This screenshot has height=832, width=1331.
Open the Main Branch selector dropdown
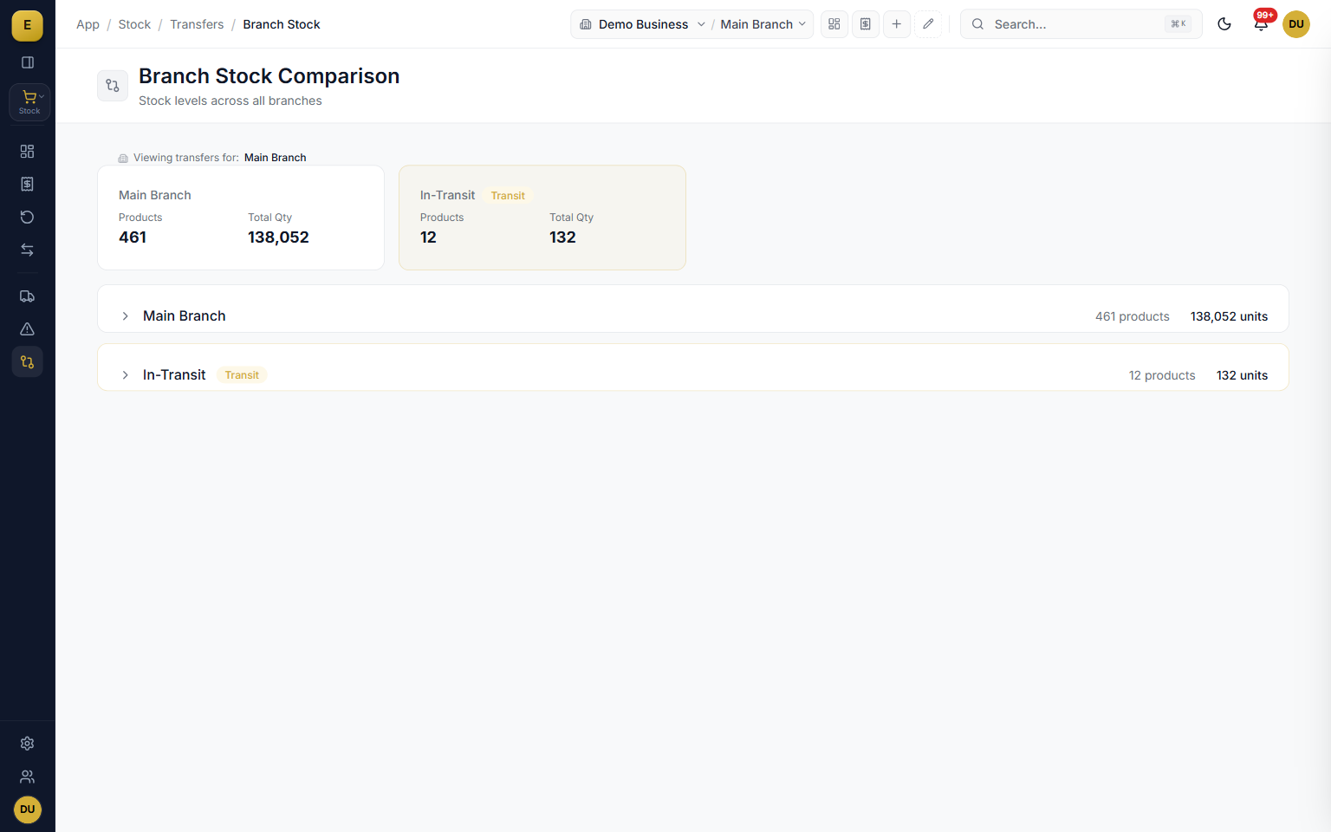763,24
